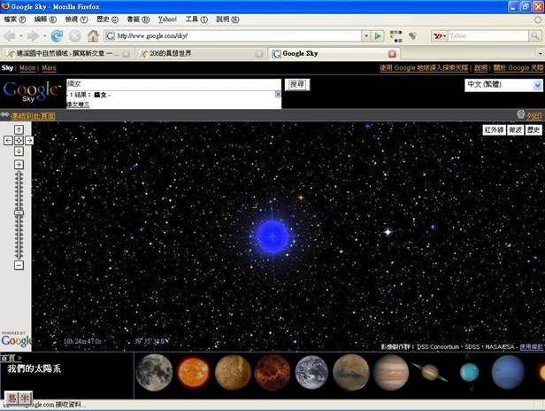Open the 工具 (Tools) menu
The height and width of the screenshot is (411, 545).
[196, 19]
